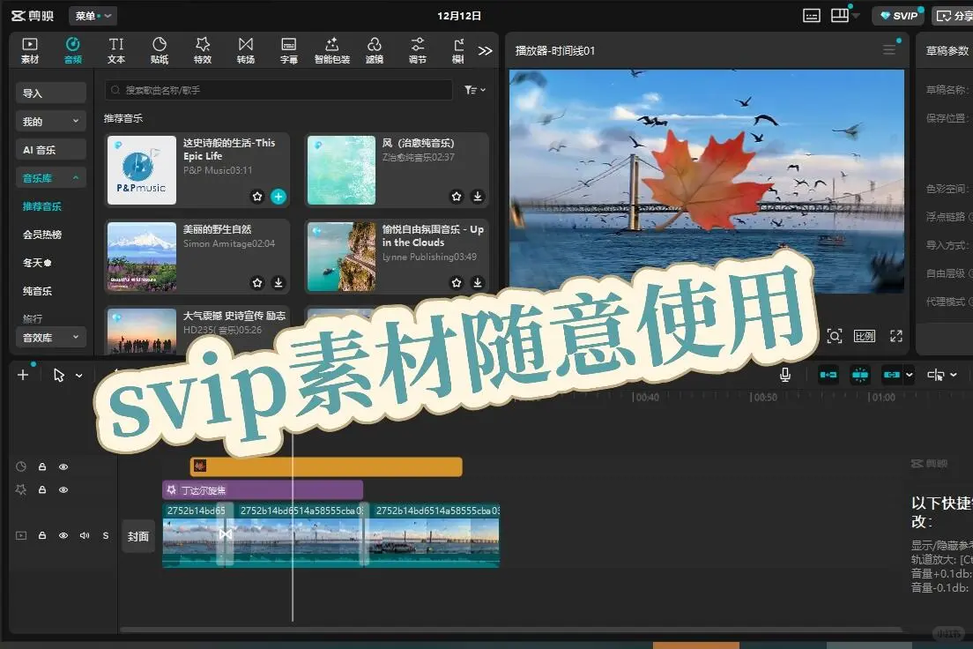Select the 智能包装 smart packaging icon
Image resolution: width=973 pixels, height=649 pixels.
pos(331,48)
